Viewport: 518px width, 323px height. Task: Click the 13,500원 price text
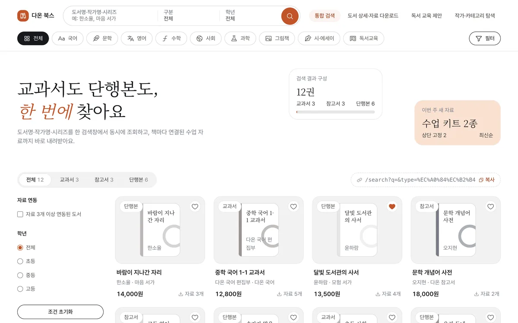coord(327,294)
